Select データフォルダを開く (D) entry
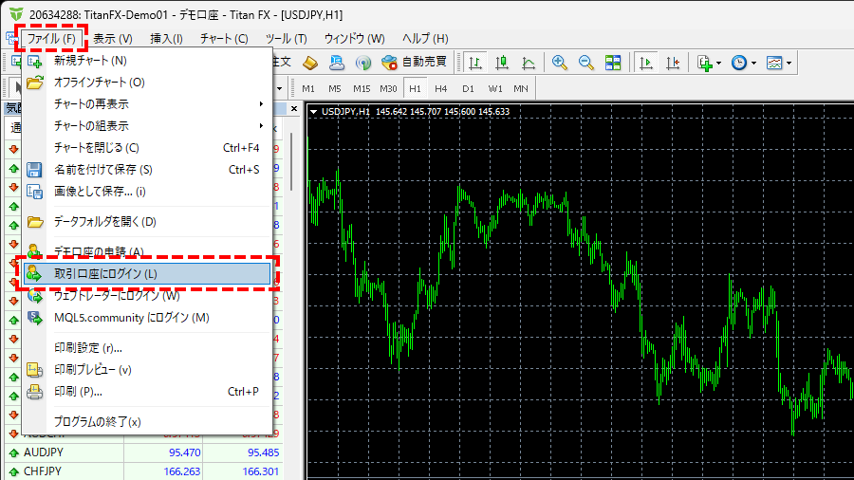 pyautogui.click(x=147, y=221)
